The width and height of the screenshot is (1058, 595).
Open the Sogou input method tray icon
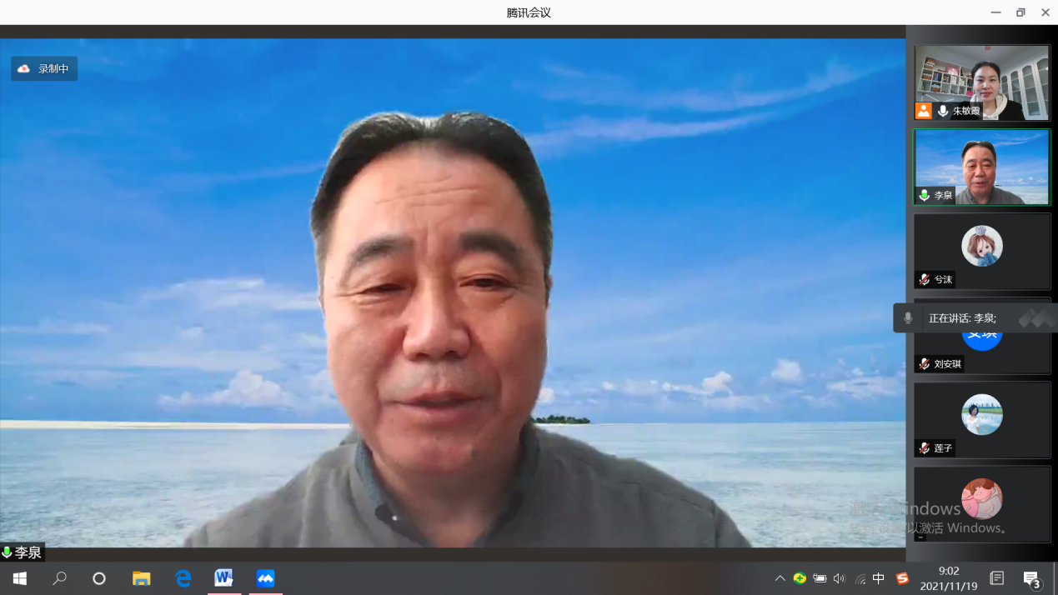pyautogui.click(x=902, y=578)
